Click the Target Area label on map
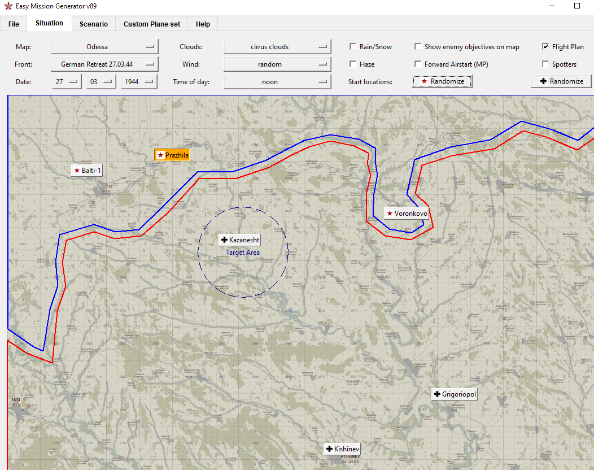This screenshot has width=594, height=470. click(x=243, y=253)
